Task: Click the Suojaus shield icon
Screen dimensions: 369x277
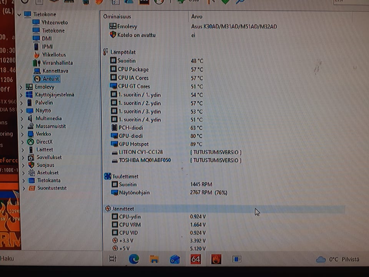Action: coord(31,165)
